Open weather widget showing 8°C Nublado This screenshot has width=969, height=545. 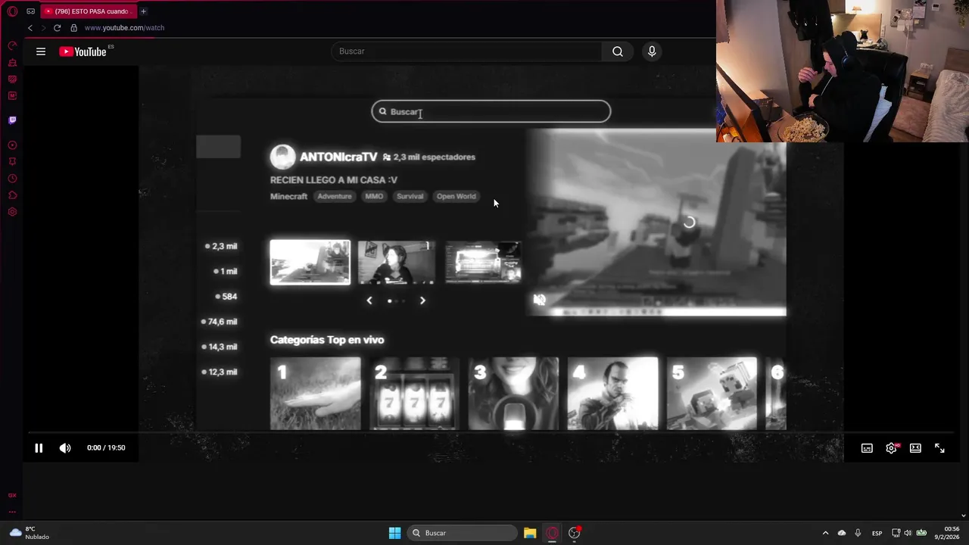(x=30, y=533)
